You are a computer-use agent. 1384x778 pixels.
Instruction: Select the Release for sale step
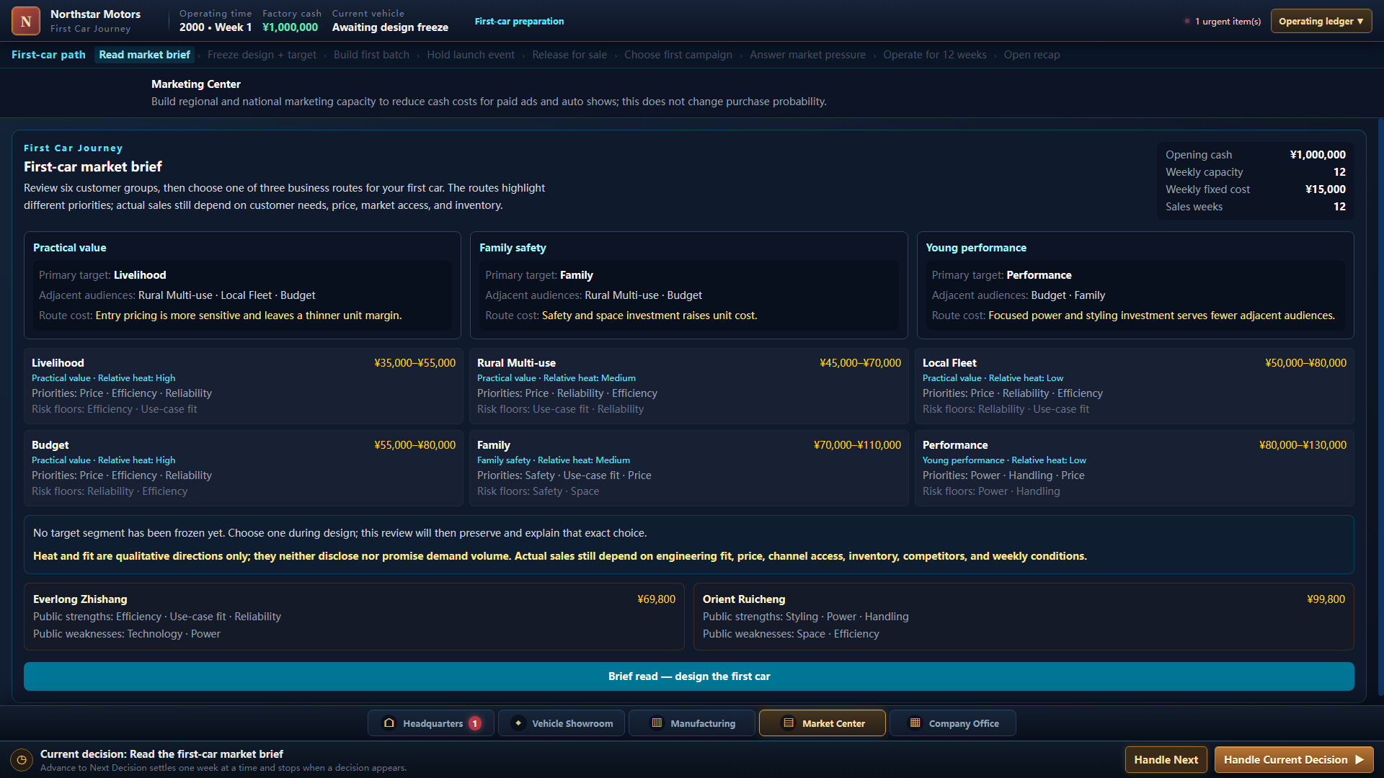(x=569, y=55)
